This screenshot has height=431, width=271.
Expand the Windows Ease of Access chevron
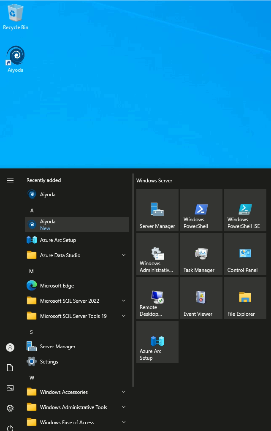[x=124, y=422]
